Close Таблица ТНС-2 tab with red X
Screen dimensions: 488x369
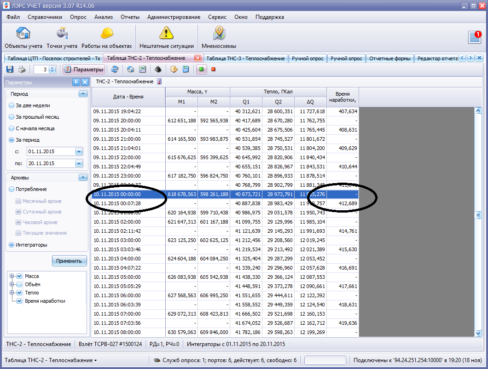tap(198, 58)
